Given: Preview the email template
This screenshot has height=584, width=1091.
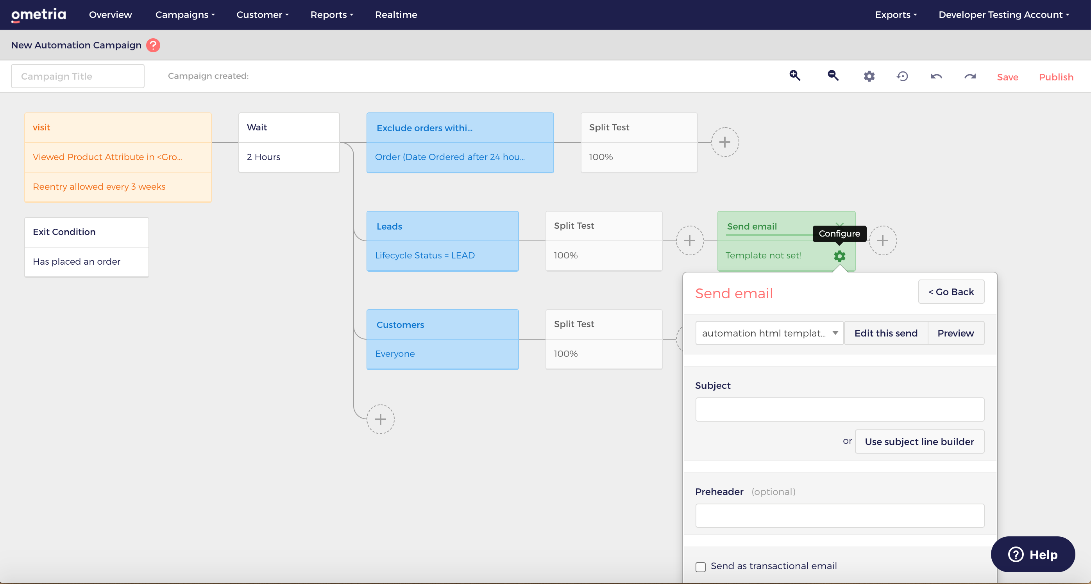Looking at the screenshot, I should [955, 333].
